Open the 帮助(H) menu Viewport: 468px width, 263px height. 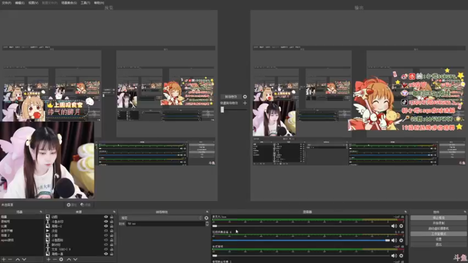pyautogui.click(x=99, y=3)
